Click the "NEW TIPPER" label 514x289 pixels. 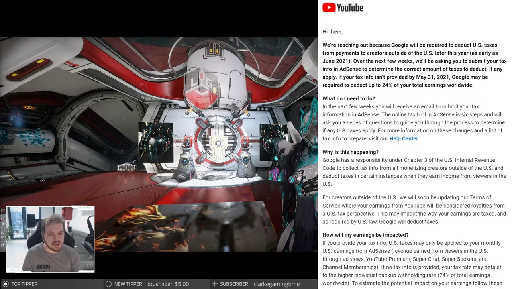click(x=128, y=284)
